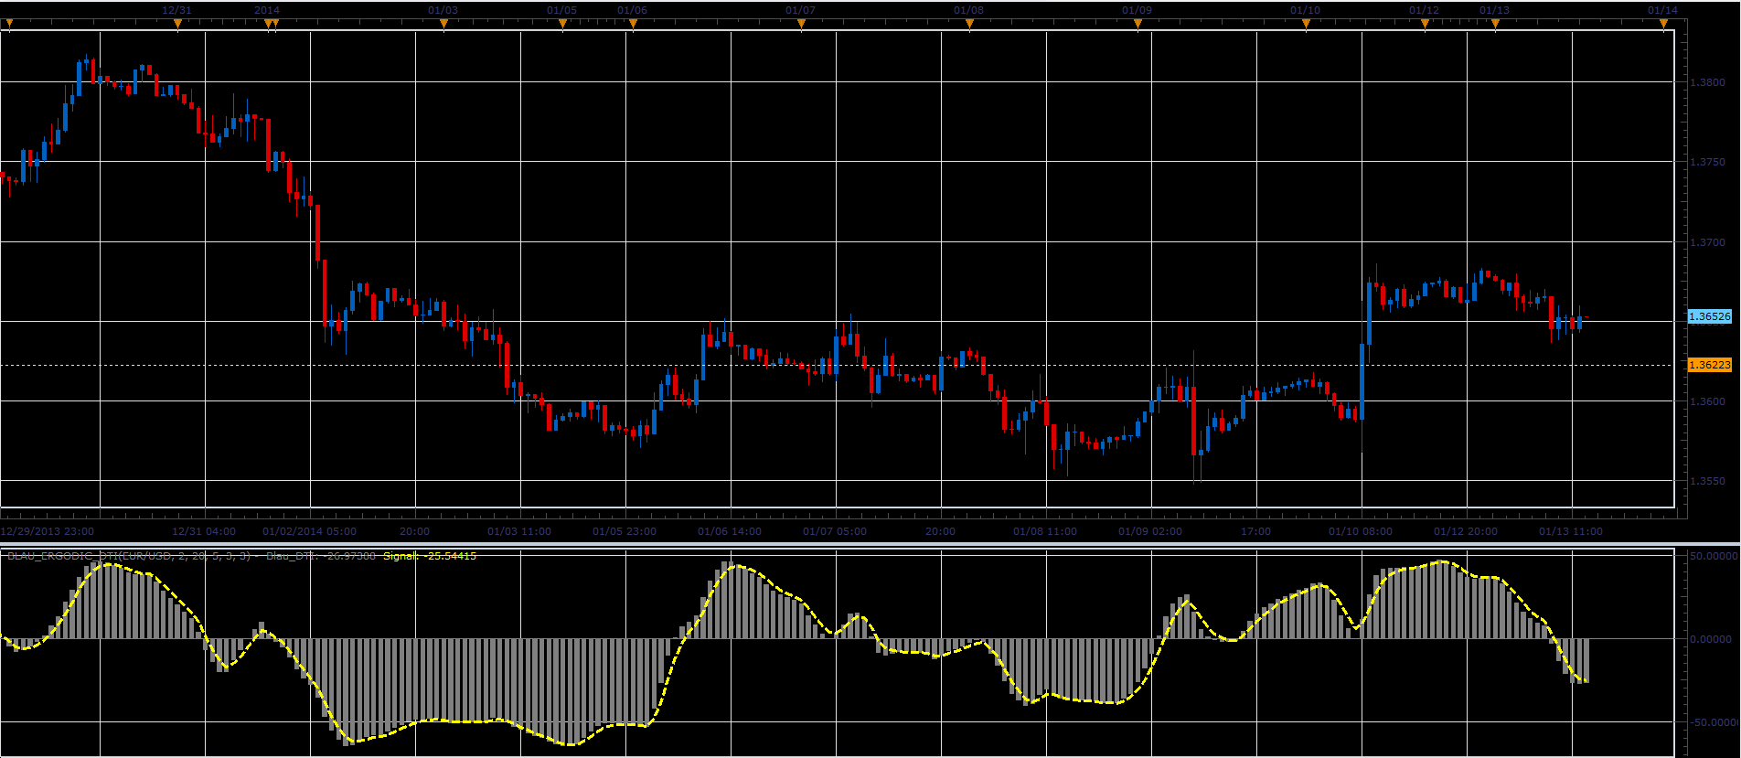Select the 01/06 date marker triangle

tap(633, 25)
